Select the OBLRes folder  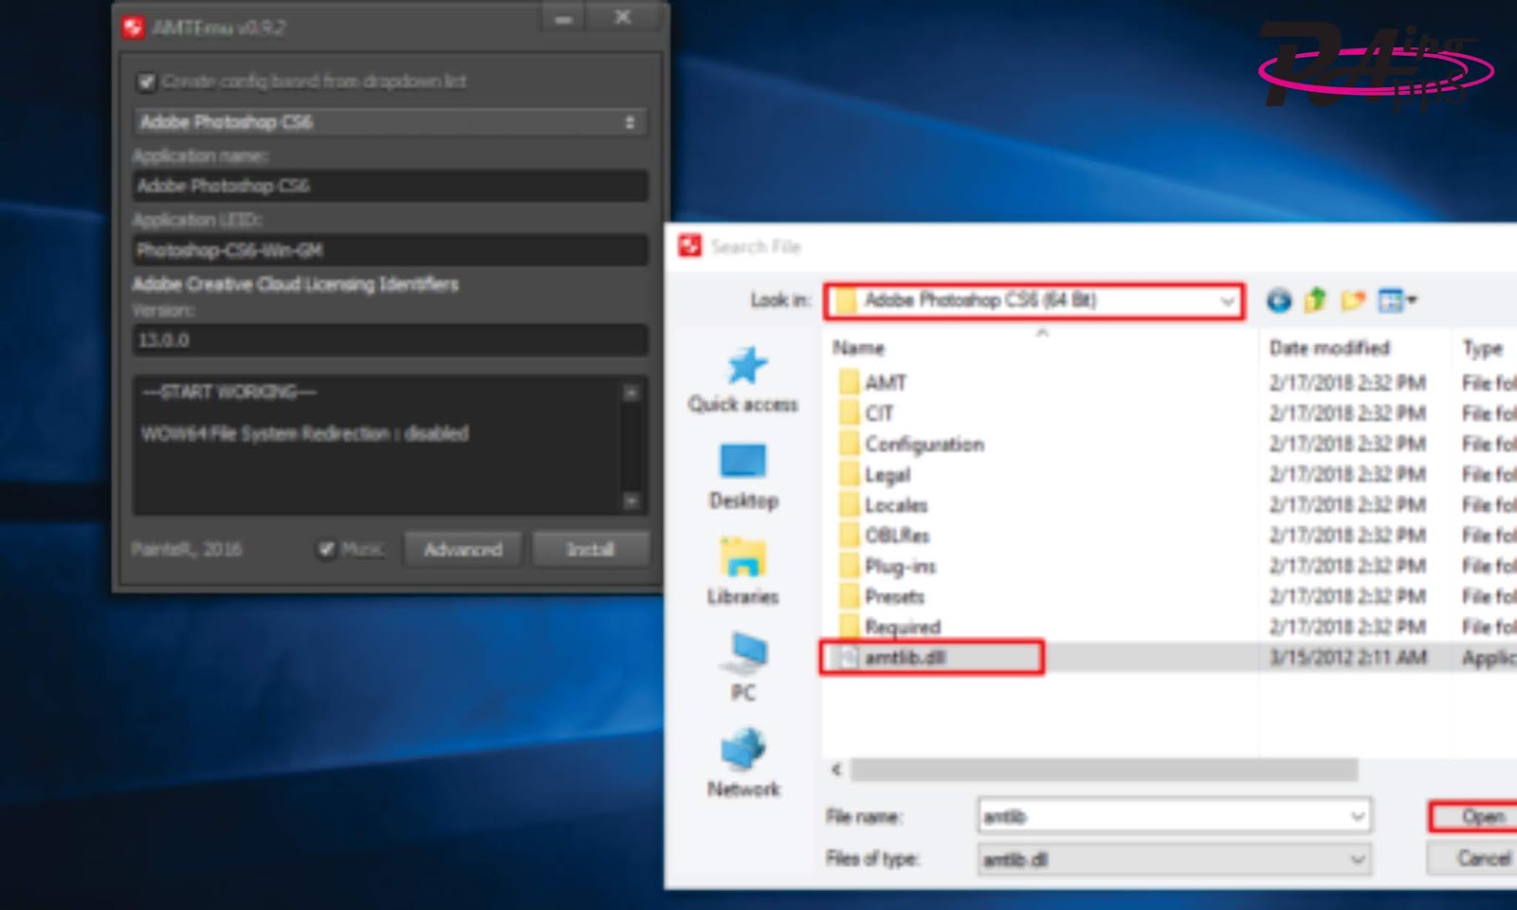(897, 536)
